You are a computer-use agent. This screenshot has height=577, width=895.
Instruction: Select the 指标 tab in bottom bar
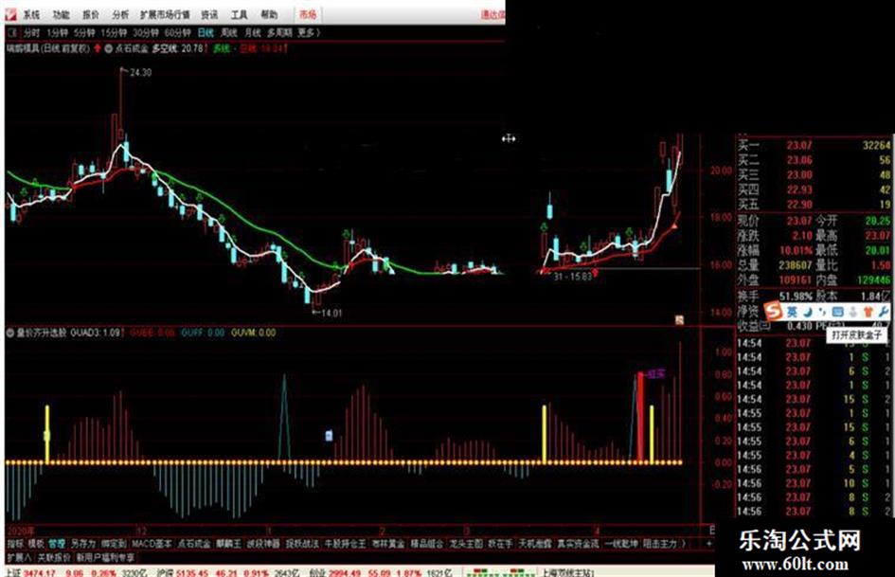[15, 544]
